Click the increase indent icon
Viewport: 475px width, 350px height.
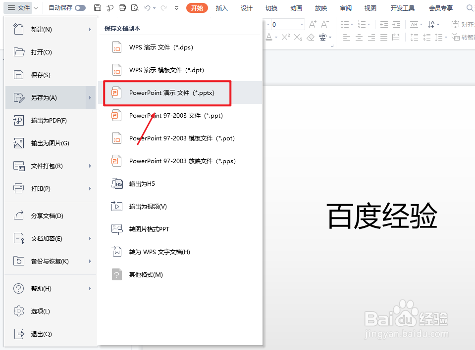(x=396, y=24)
